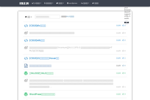Open the [CSS3]nth article link
This screenshot has width=150, height=100.
tap(37, 40)
